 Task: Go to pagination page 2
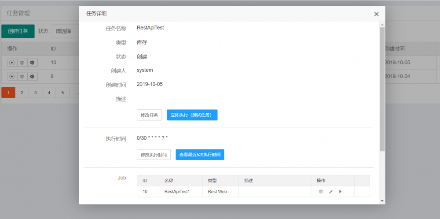click(22, 93)
